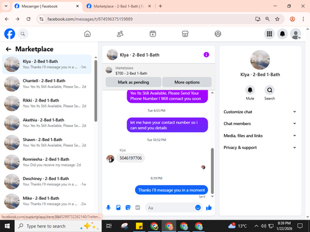
Task: Click the browser address bar URL
Action: point(90,19)
